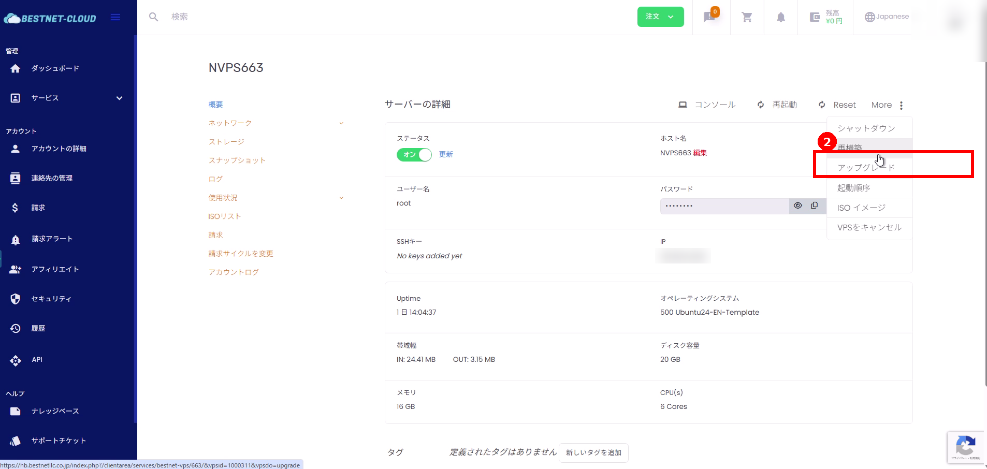Expand the ネットワーク section chevron
The width and height of the screenshot is (987, 469).
[x=341, y=123]
